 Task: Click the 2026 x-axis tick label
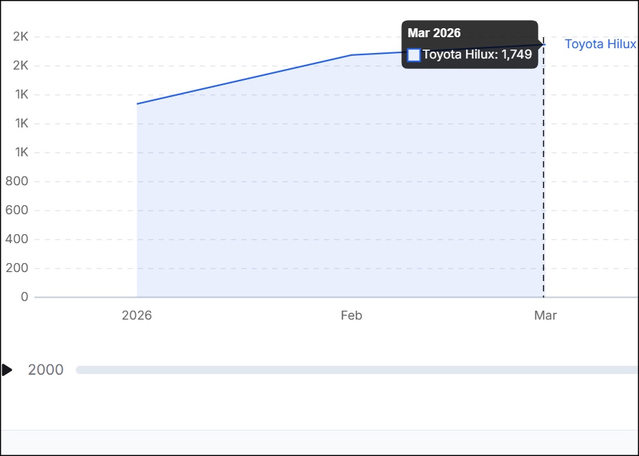136,315
